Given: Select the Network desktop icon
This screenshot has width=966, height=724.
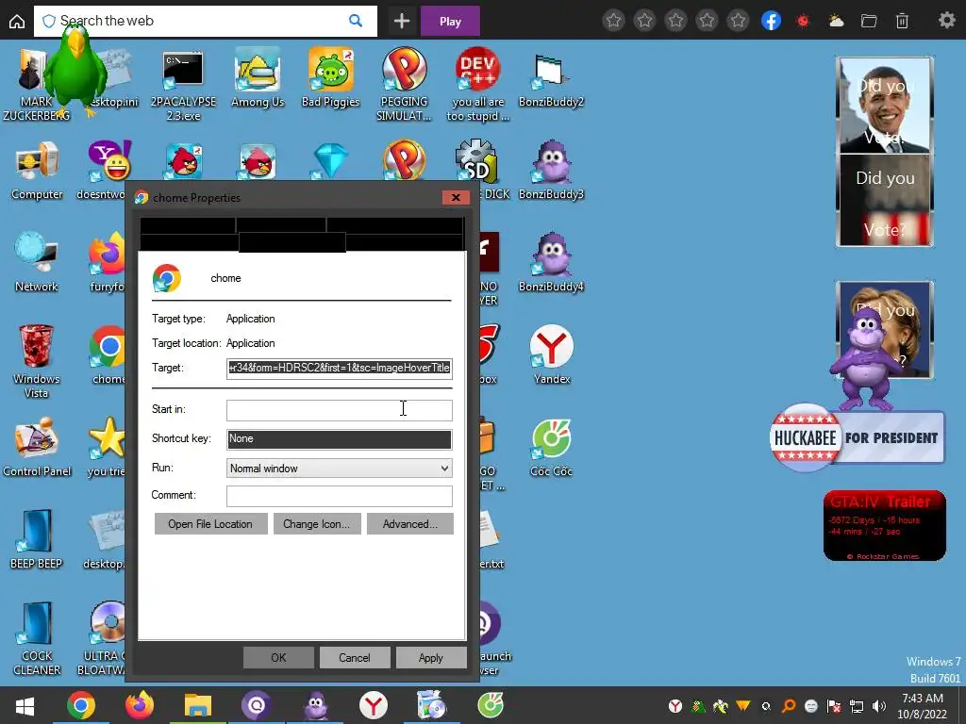Looking at the screenshot, I should [37, 263].
